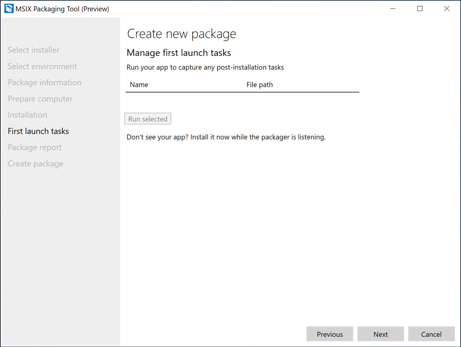Click the 'Don't see your app?' hint text

point(226,137)
